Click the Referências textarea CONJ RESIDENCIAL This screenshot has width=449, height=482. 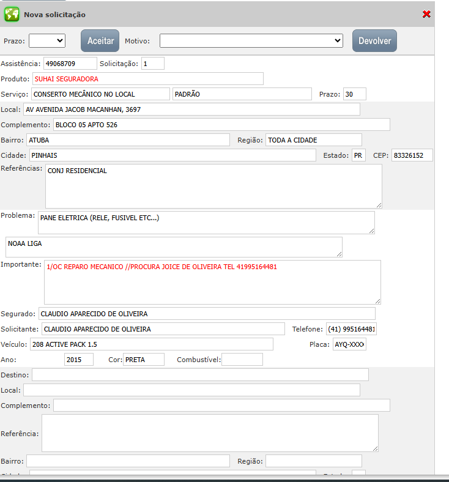pos(213,187)
